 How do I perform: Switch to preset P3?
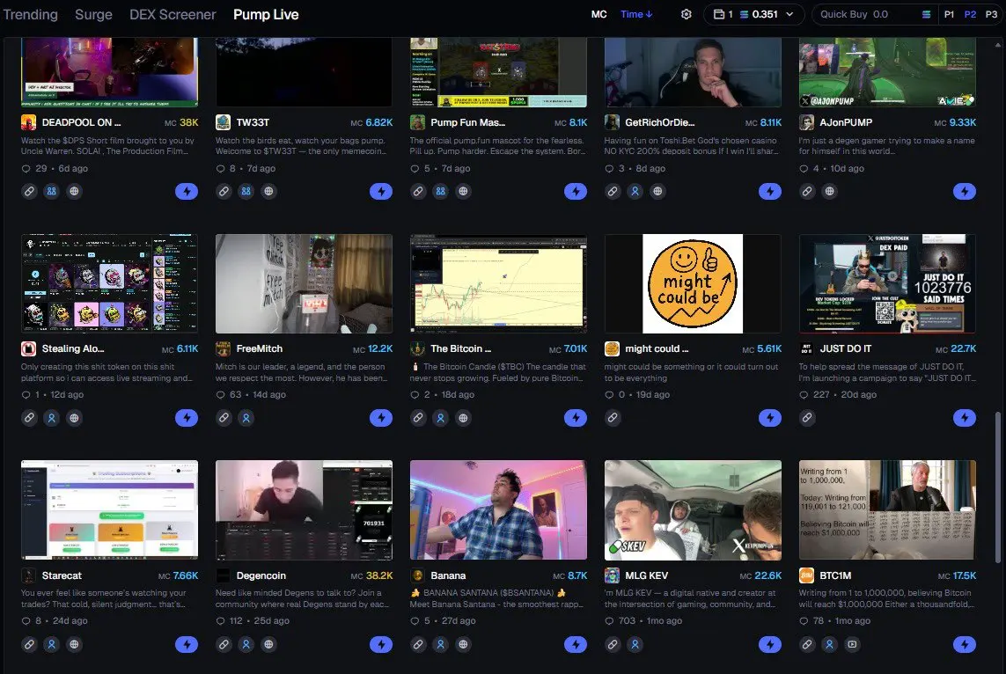pyautogui.click(x=991, y=14)
